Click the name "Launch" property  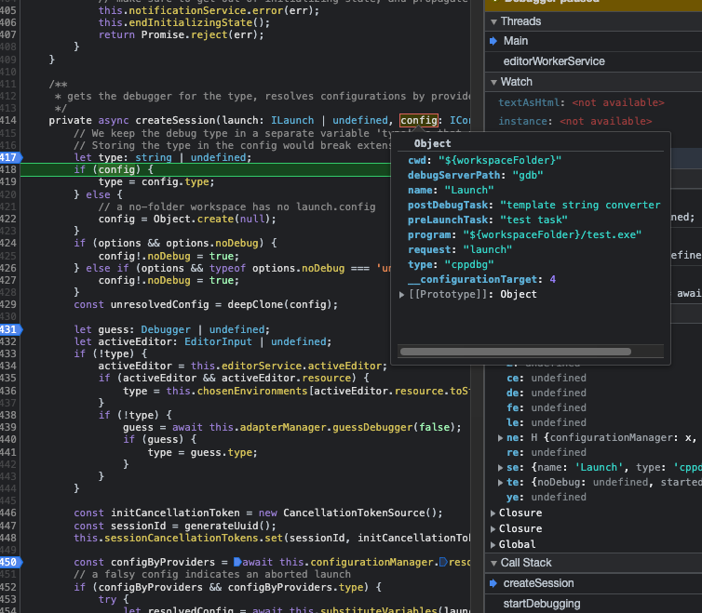click(451, 190)
